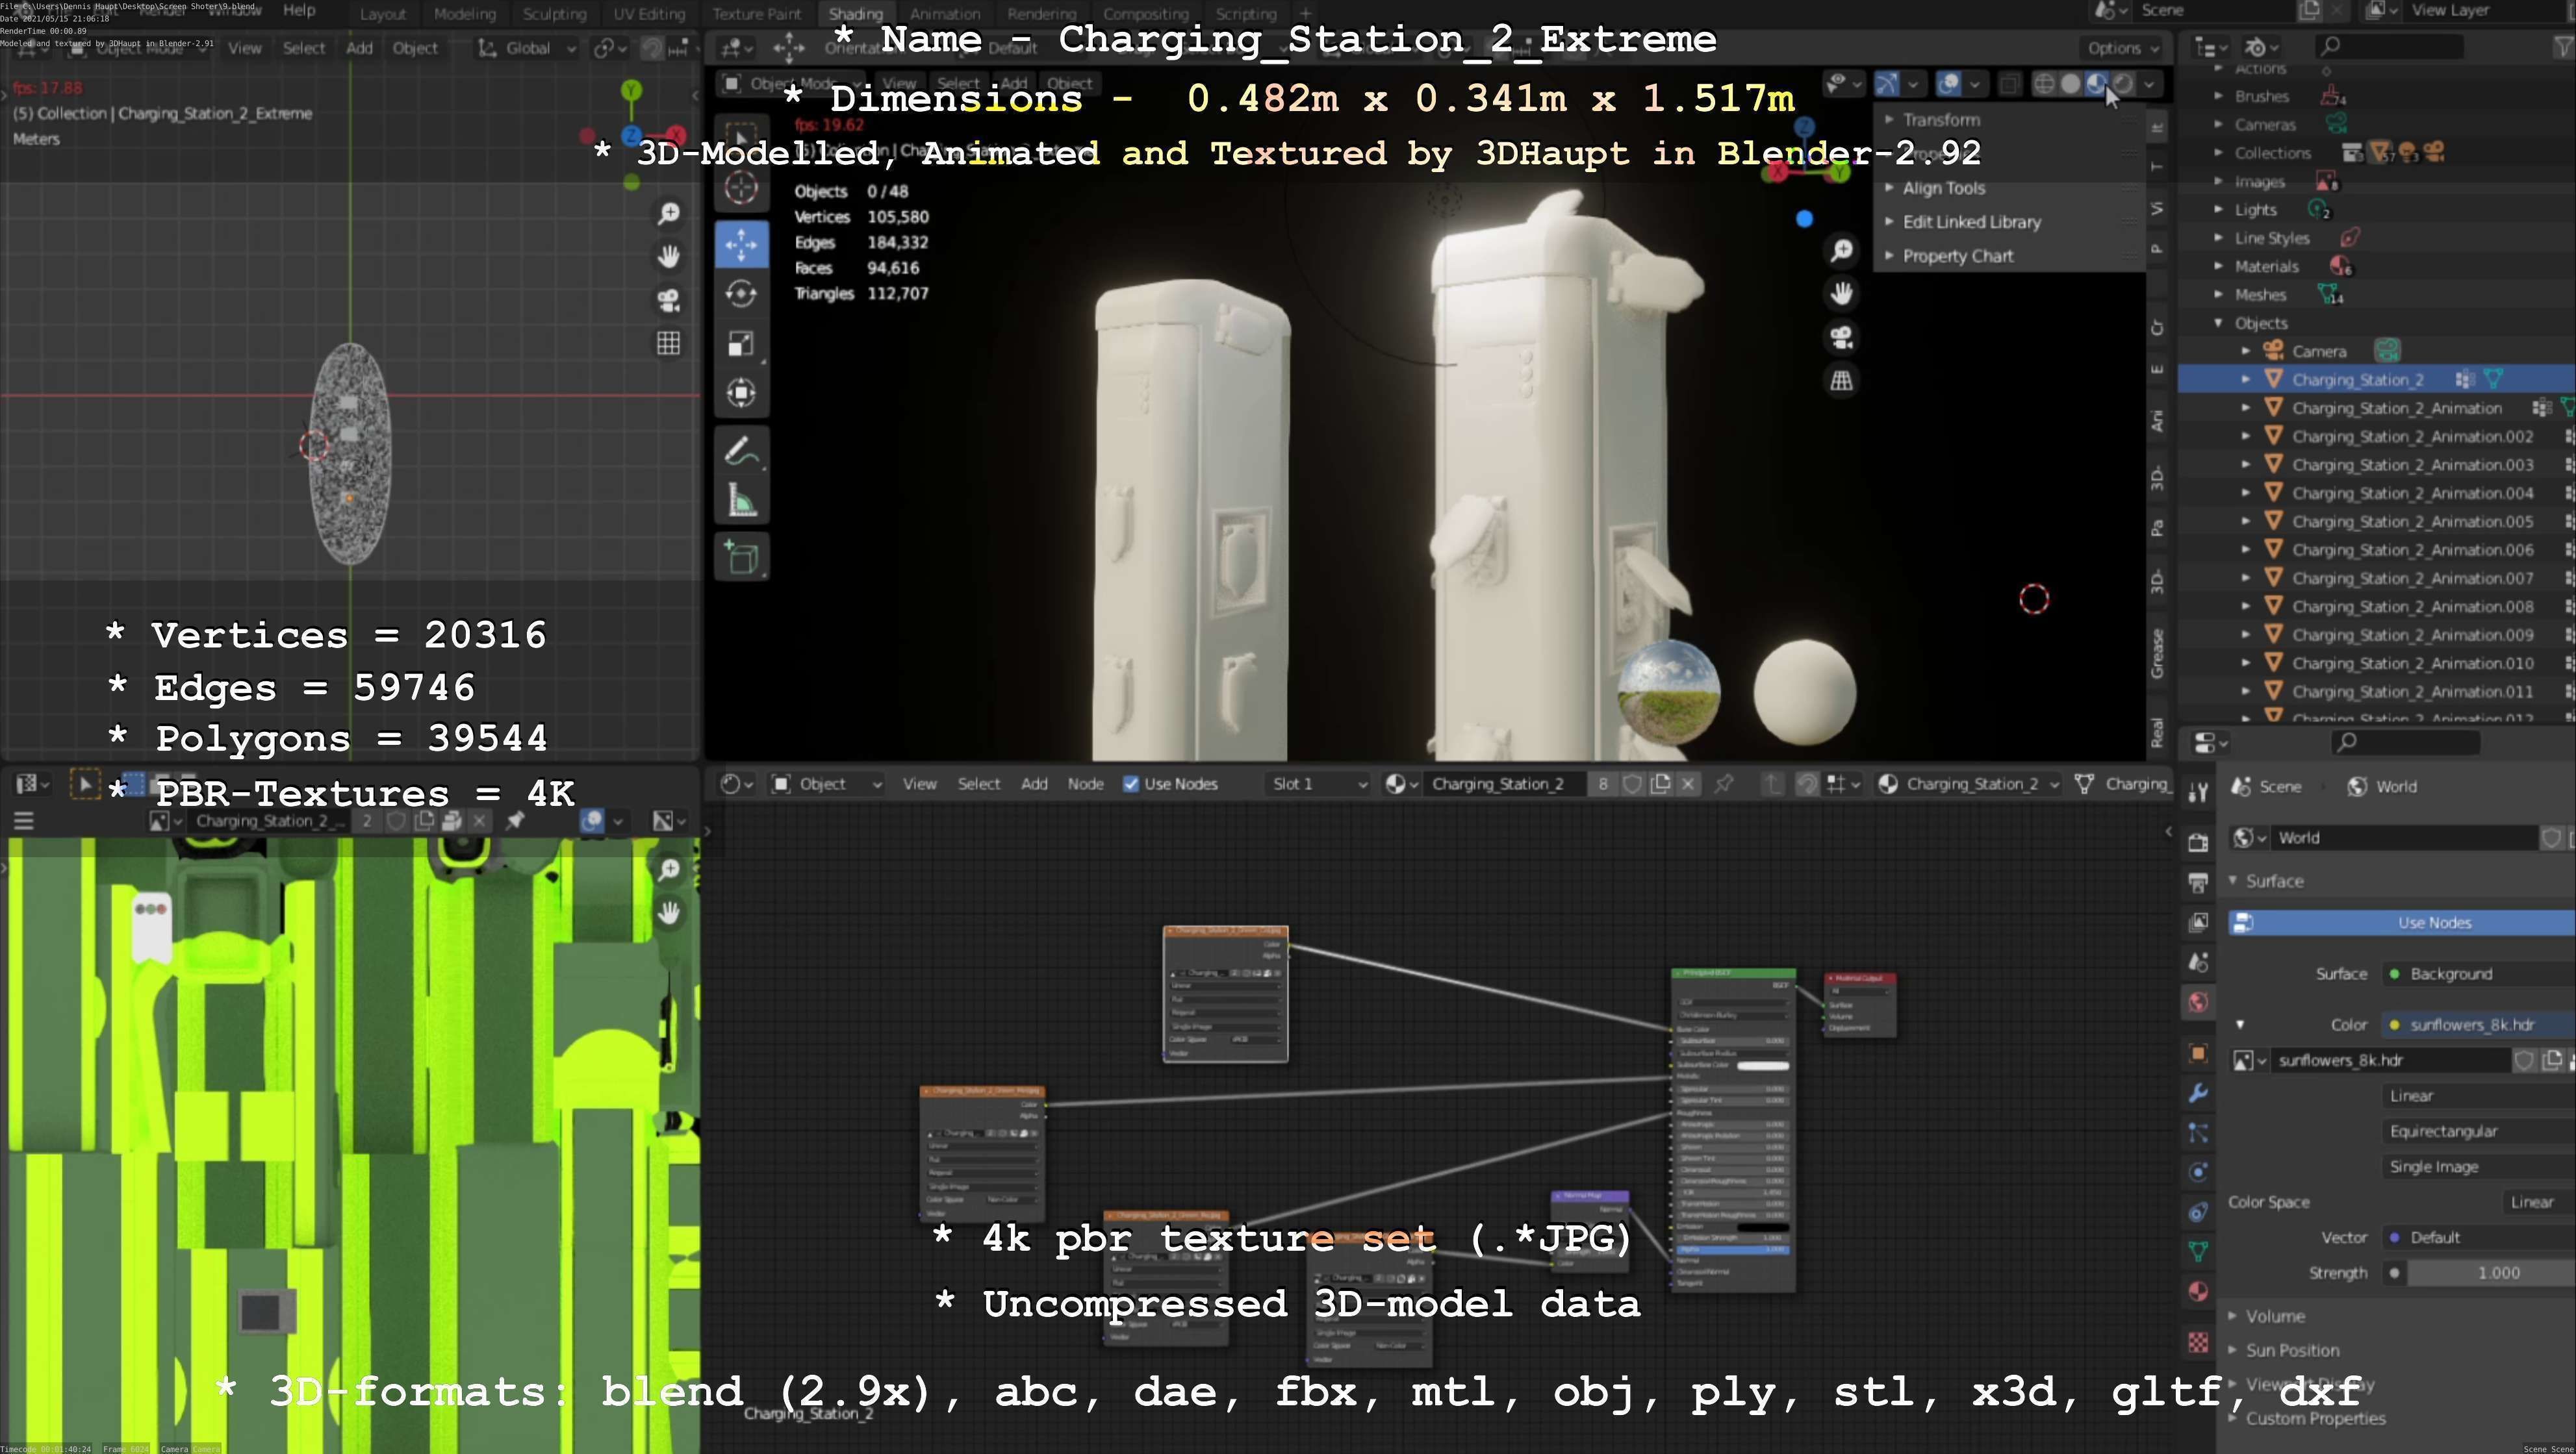Viewport: 2576px width, 1454px height.
Task: Click the zoom magnifier gizmo in main viewport
Action: 1841,250
